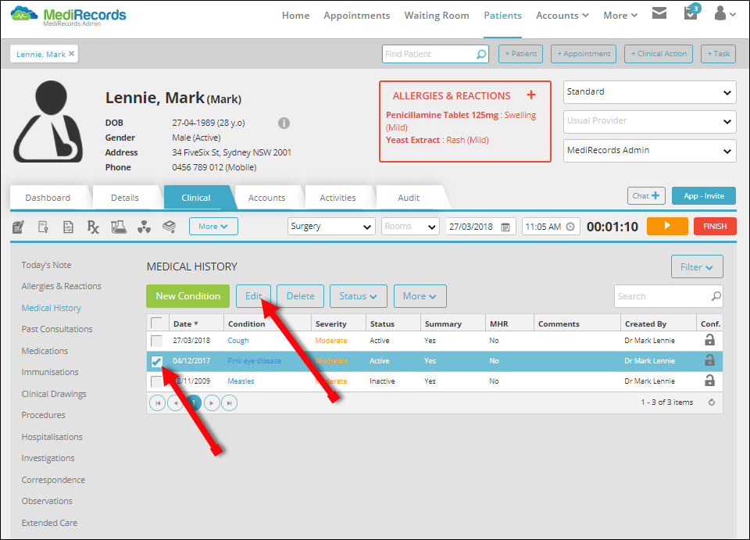Open the radiology imaging icon
Viewport: 750px width, 540px height.
tap(144, 227)
